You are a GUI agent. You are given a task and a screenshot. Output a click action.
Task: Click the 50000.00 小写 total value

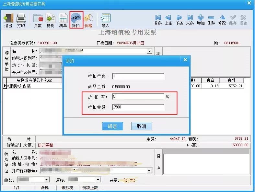point(240,145)
